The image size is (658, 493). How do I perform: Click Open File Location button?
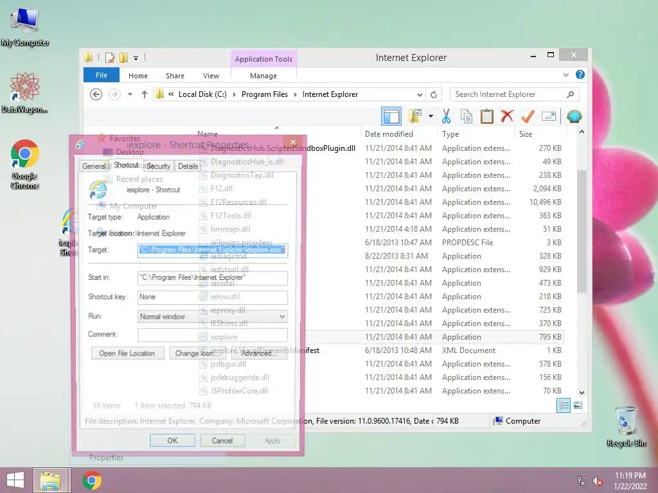127,354
